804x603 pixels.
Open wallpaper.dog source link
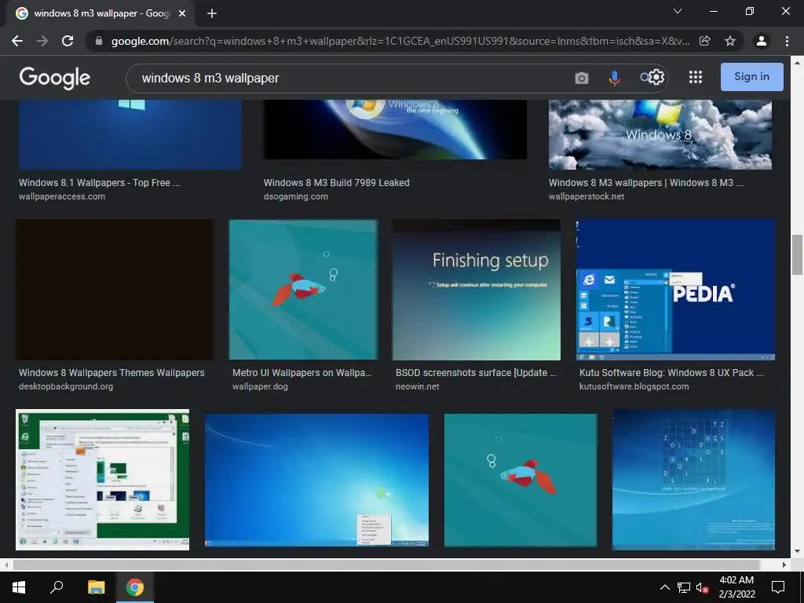260,386
